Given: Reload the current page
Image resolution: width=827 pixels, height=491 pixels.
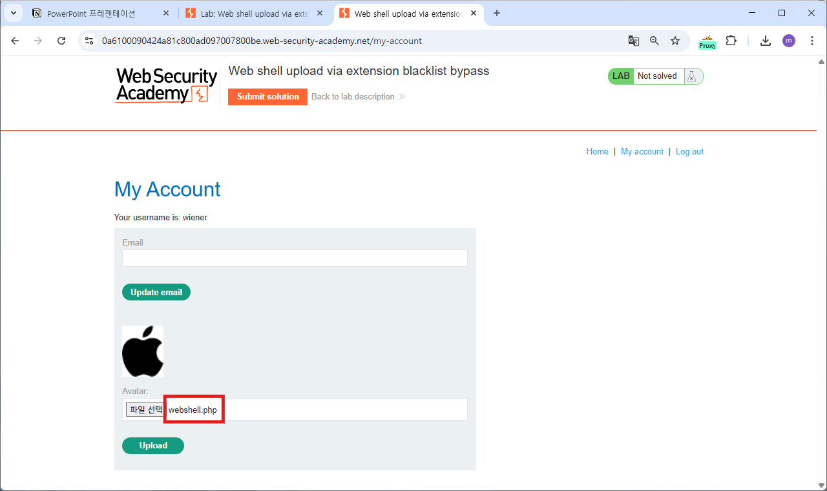Looking at the screenshot, I should coord(61,41).
